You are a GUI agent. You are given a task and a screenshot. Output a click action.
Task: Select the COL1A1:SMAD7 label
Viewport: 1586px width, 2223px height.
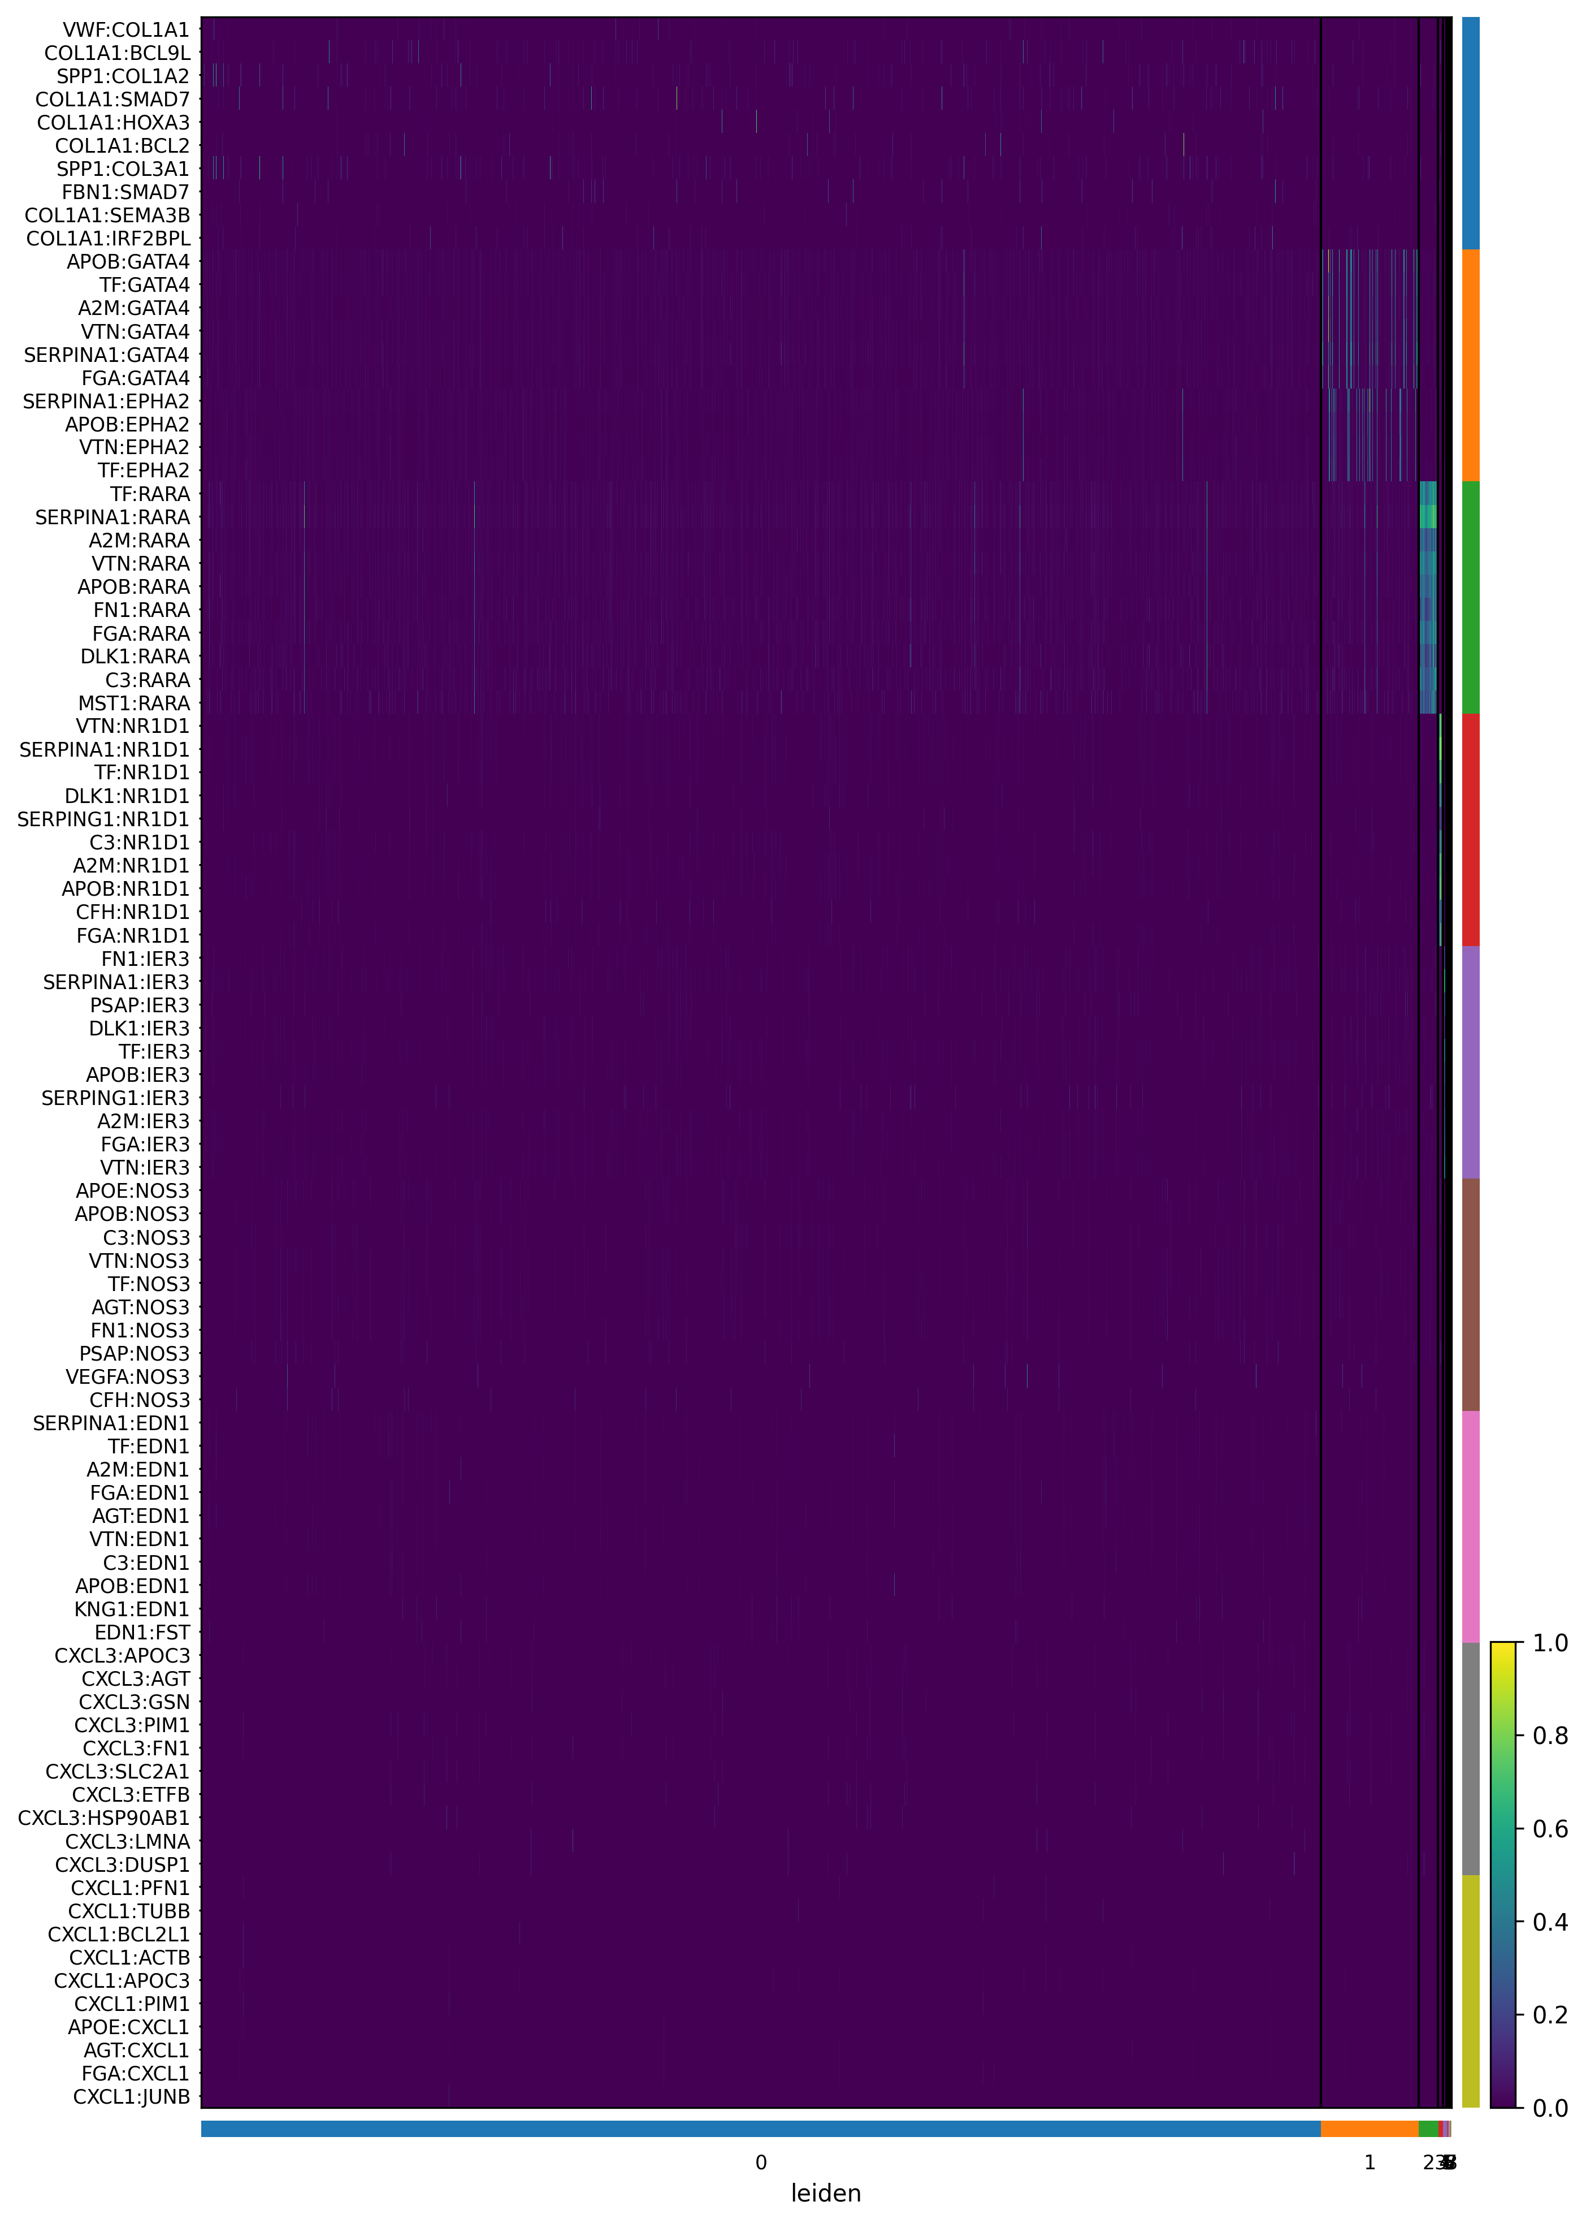click(112, 100)
